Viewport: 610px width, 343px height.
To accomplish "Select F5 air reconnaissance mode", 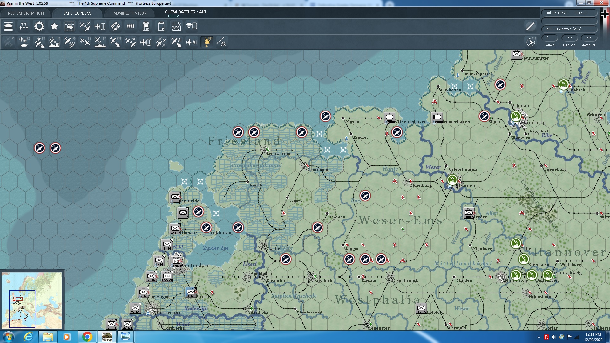I will coord(69,42).
